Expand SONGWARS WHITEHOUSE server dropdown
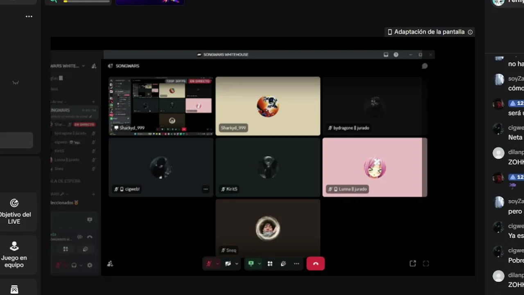524x295 pixels. point(83,66)
